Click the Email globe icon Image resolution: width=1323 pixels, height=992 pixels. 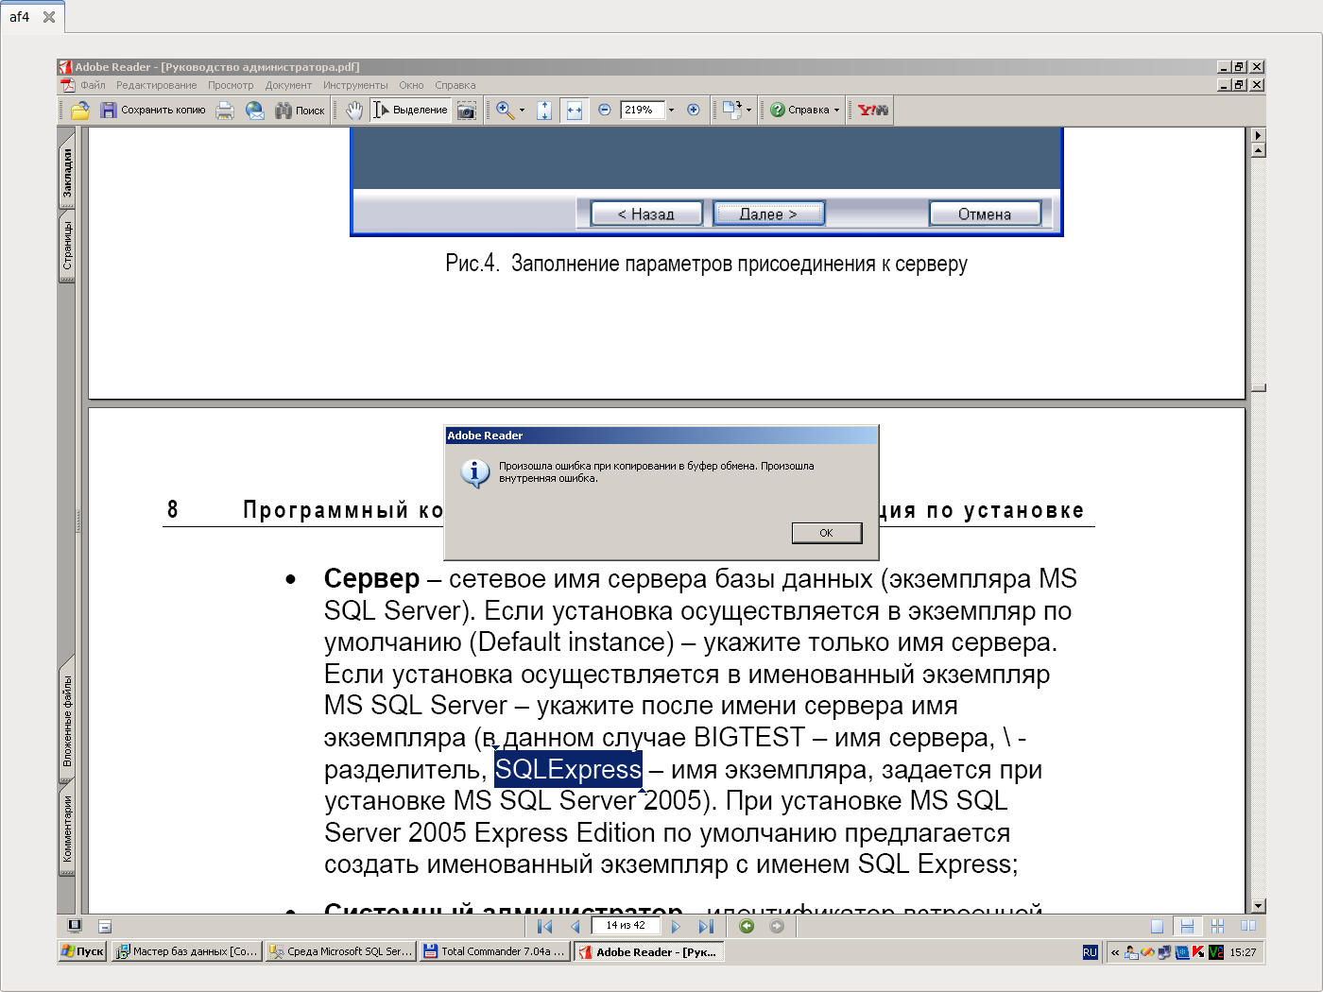coord(255,111)
